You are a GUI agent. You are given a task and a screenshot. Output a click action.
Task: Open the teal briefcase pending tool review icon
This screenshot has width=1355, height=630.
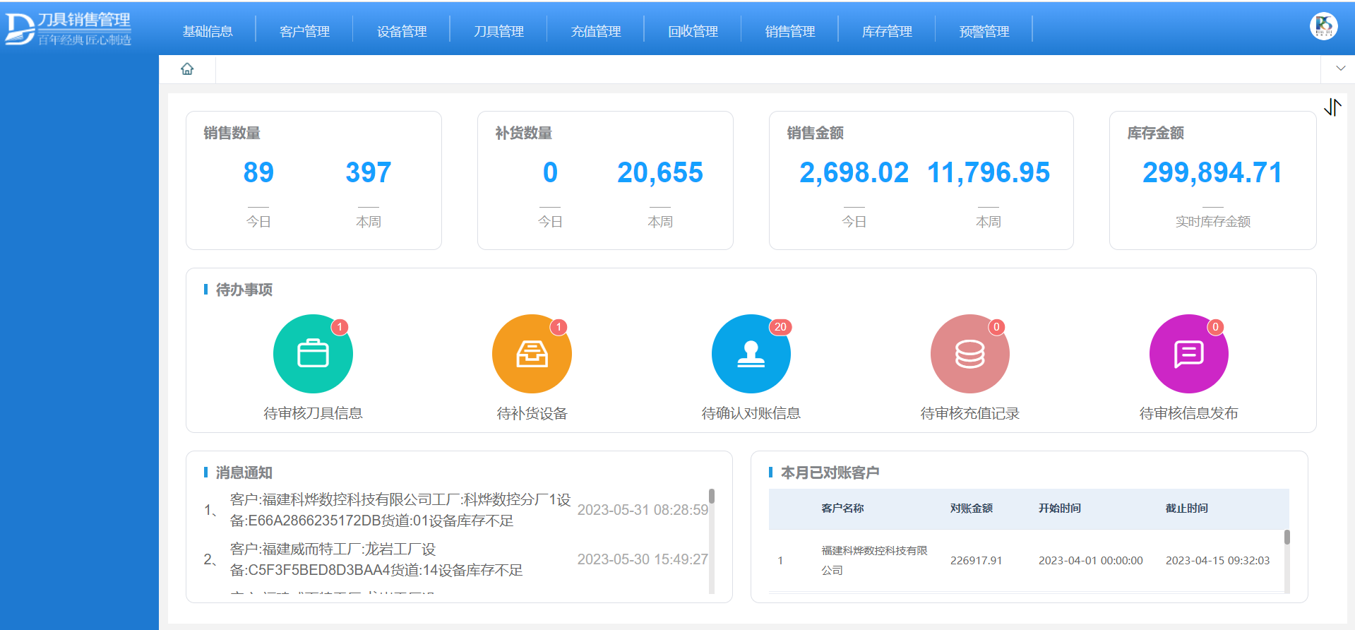click(313, 354)
